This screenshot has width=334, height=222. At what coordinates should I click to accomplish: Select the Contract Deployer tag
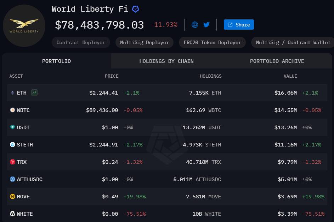click(81, 42)
